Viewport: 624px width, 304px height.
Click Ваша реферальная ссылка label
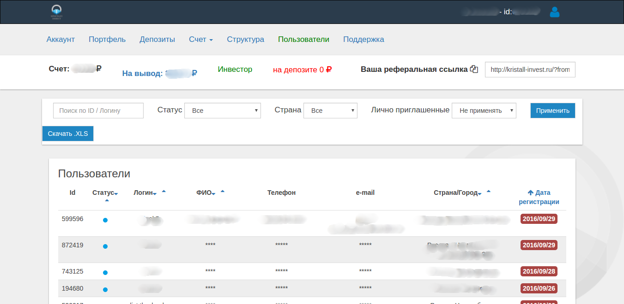pos(414,70)
